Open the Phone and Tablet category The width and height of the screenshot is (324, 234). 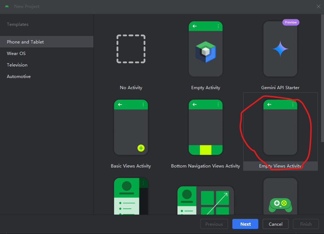pyautogui.click(x=47, y=42)
